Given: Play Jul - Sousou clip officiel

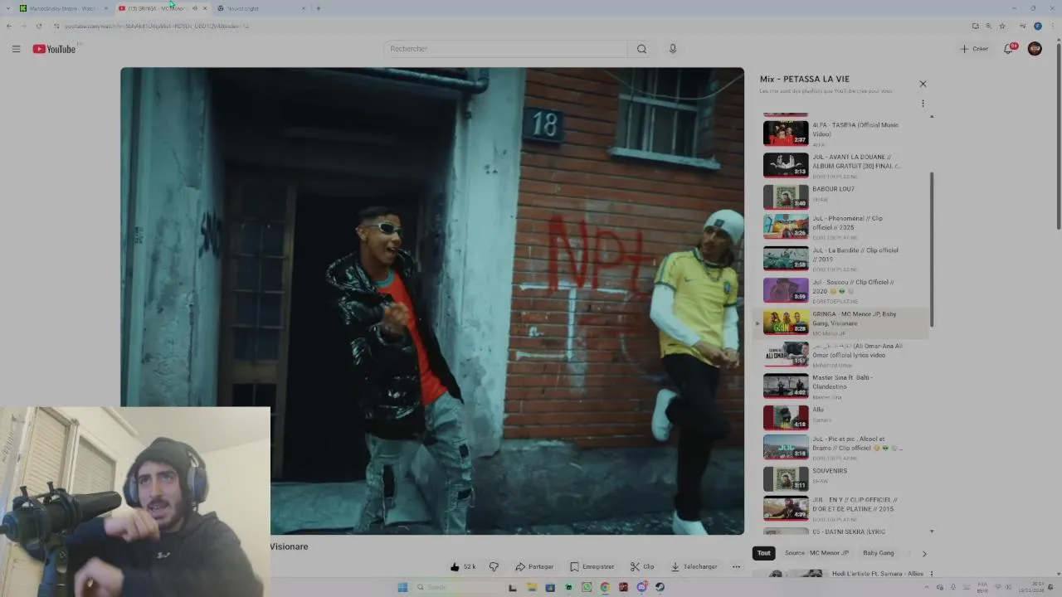Looking at the screenshot, I should tap(842, 290).
